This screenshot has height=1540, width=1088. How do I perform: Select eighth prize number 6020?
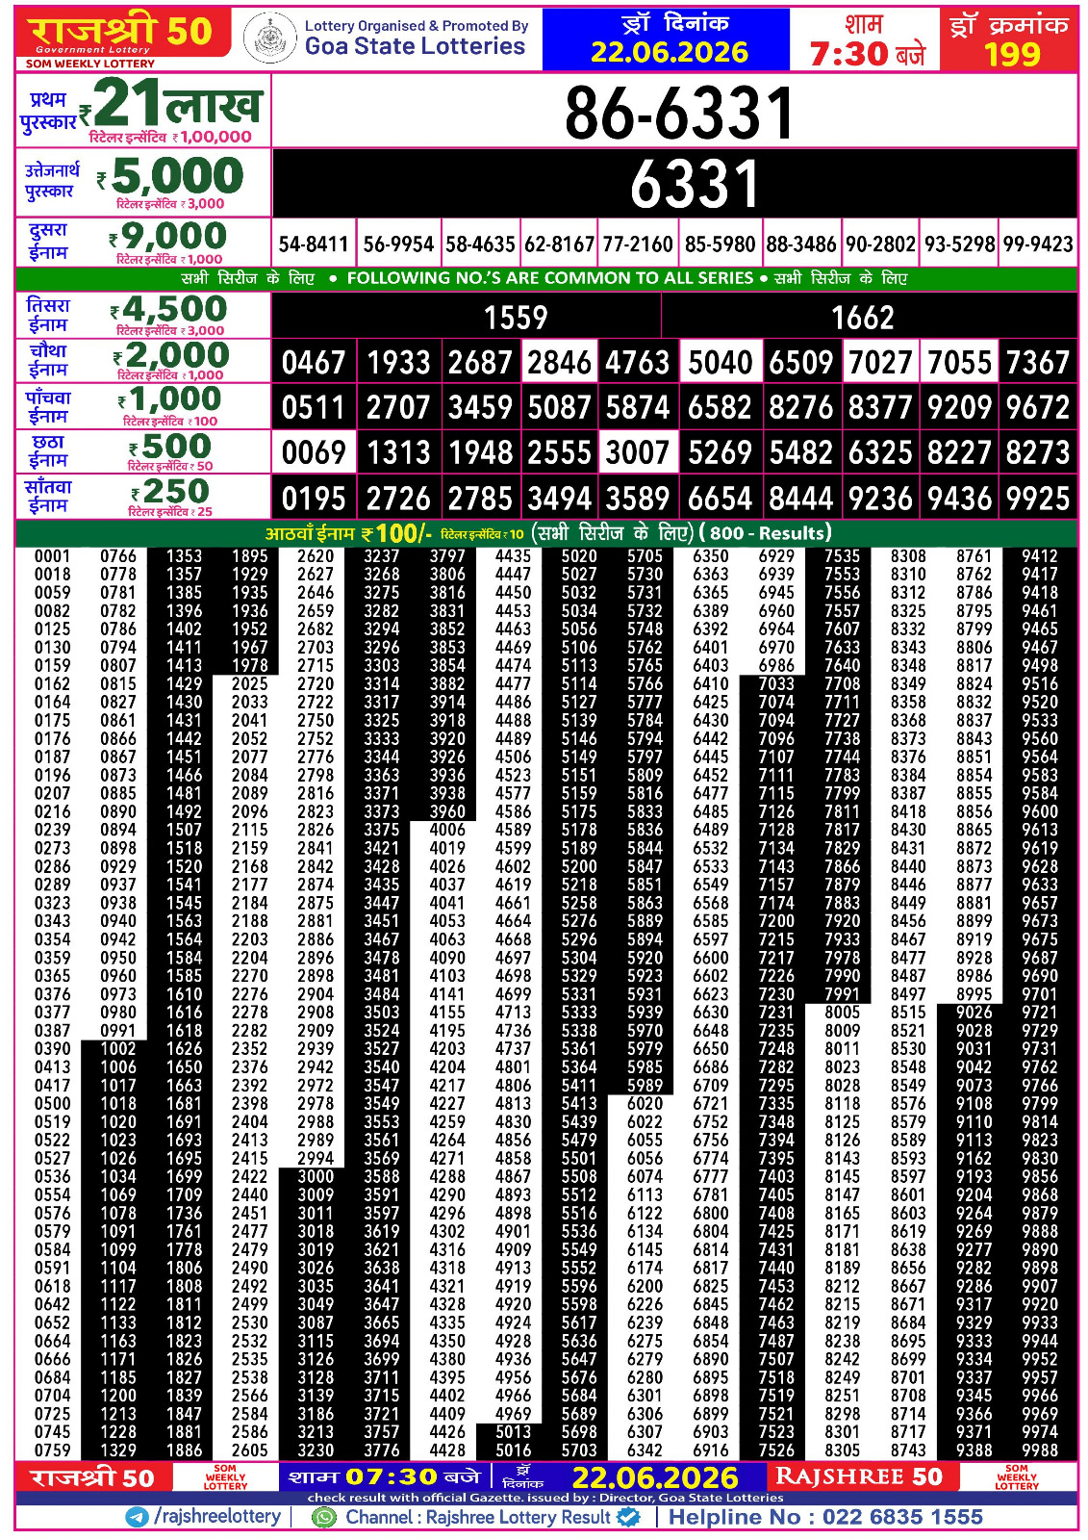coord(645,1104)
